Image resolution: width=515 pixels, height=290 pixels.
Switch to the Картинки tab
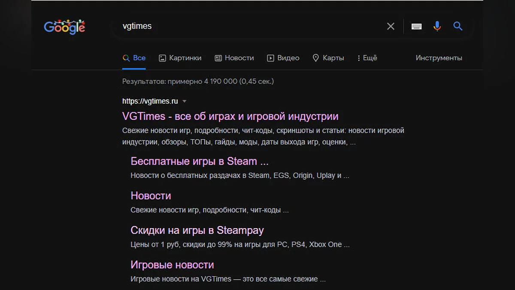(180, 58)
